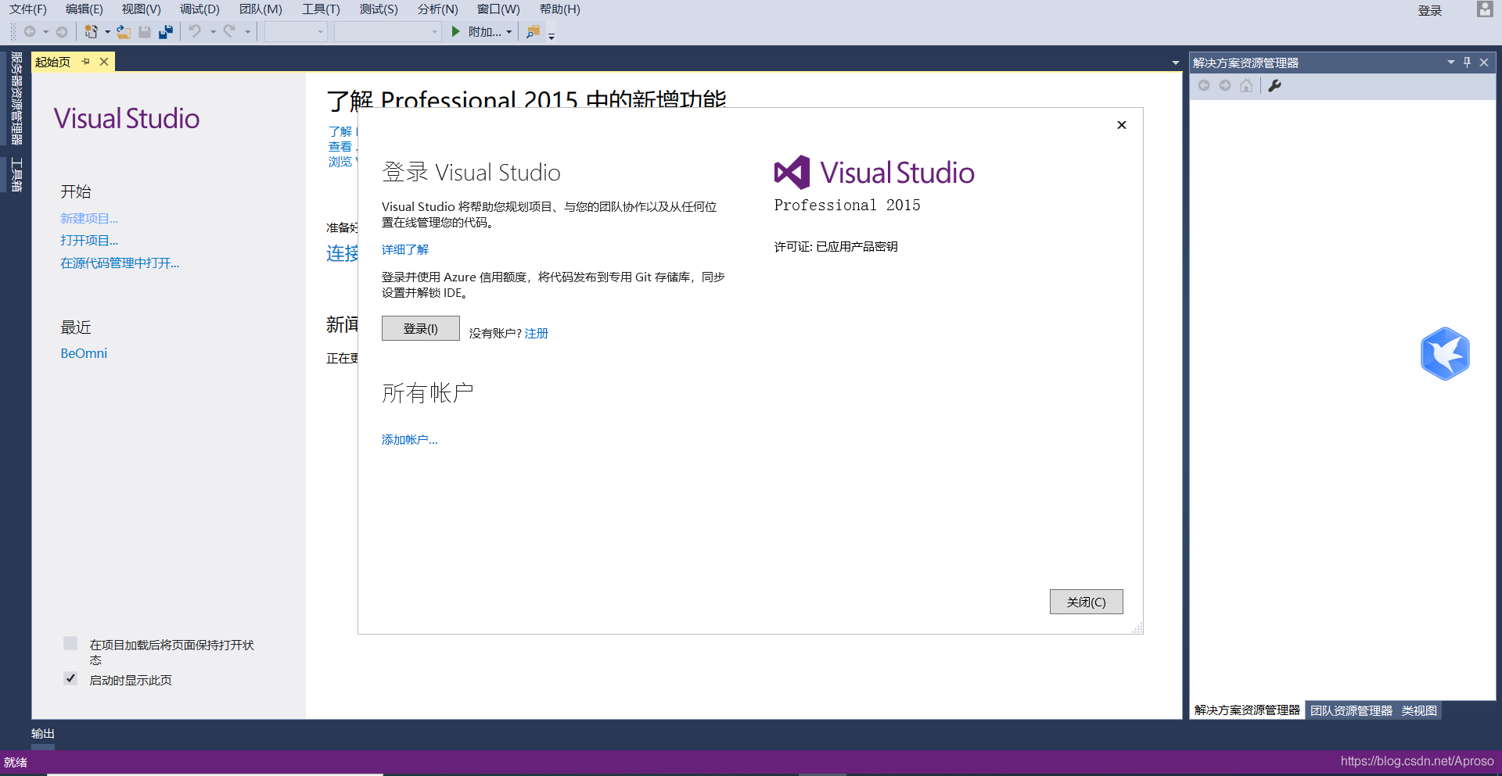1502x776 pixels.
Task: Close the Solution Explorer panel
Action: click(x=1484, y=63)
